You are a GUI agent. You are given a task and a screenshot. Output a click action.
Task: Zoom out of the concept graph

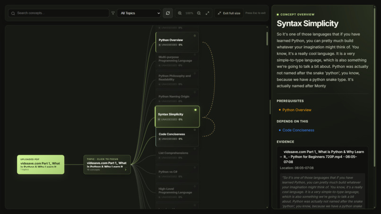click(199, 13)
